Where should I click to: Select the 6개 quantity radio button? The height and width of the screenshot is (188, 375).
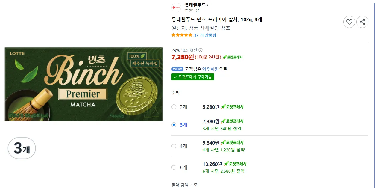[x=174, y=167]
